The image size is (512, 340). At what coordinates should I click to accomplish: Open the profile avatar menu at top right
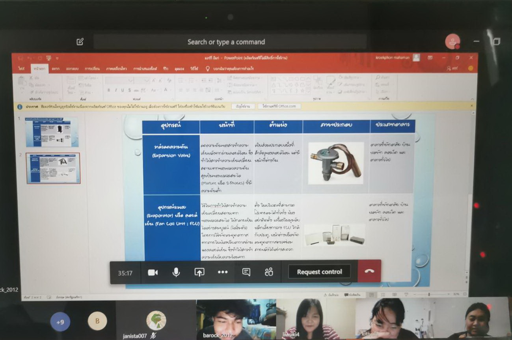tap(452, 41)
